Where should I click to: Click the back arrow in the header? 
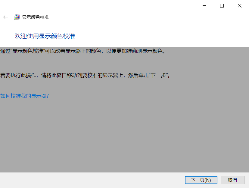(5, 17)
